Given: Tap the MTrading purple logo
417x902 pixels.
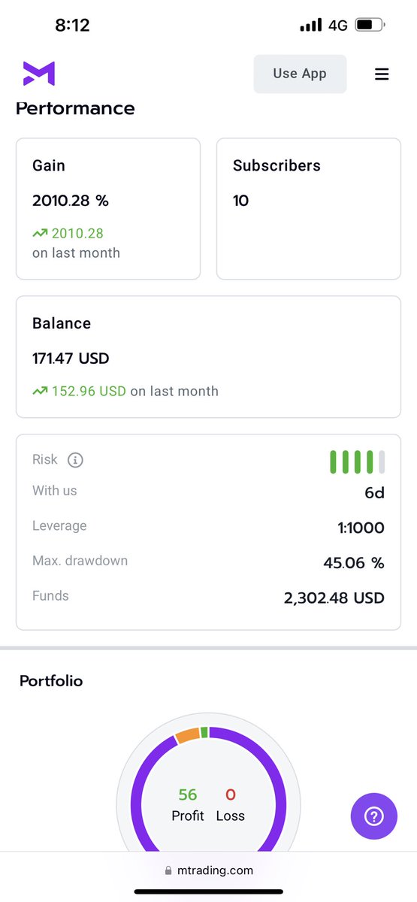Looking at the screenshot, I should [38, 74].
